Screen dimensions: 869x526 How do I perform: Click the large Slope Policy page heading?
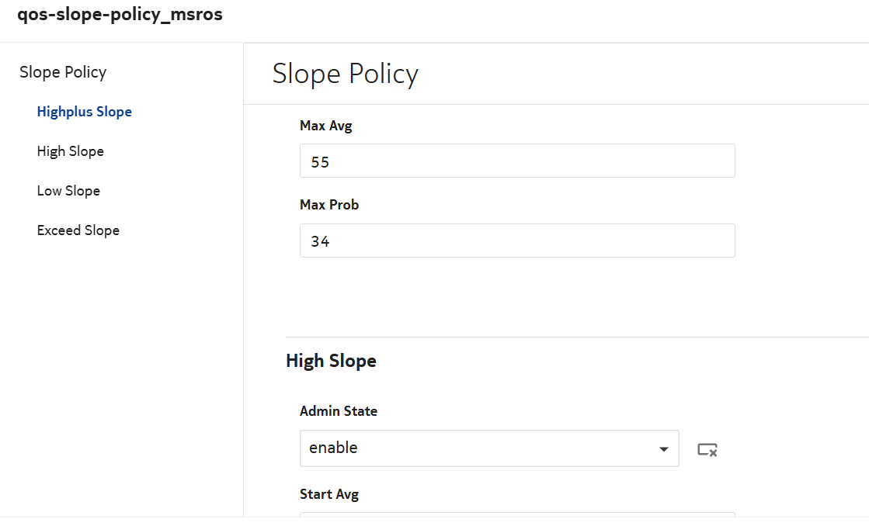346,74
